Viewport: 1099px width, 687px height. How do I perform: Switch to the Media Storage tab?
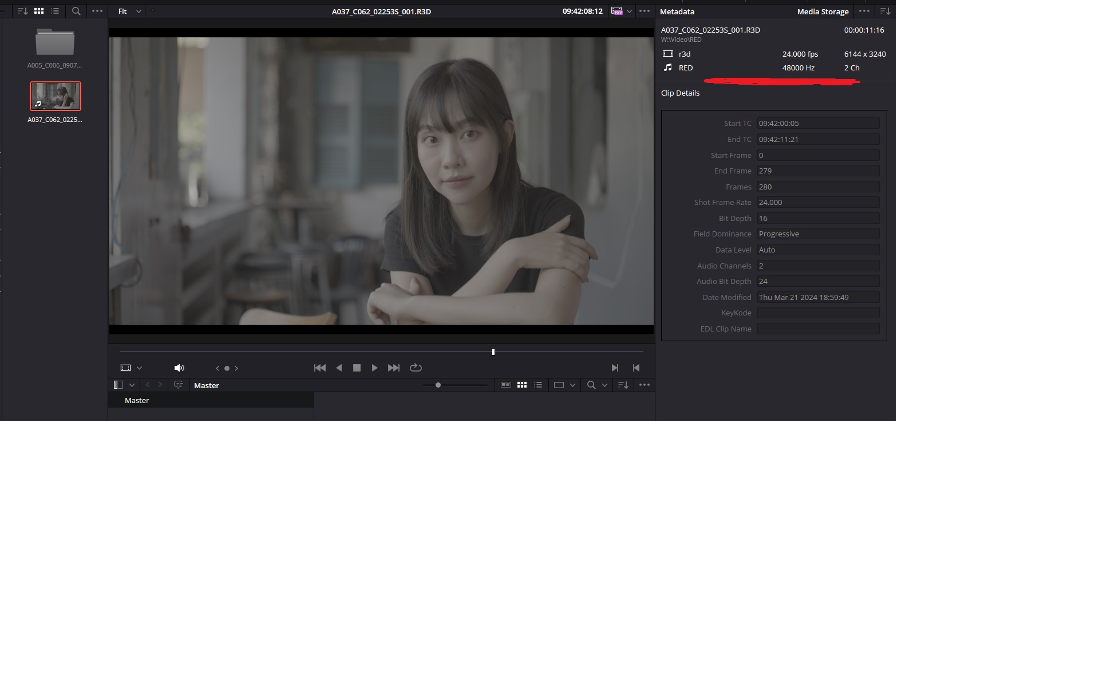coord(822,11)
